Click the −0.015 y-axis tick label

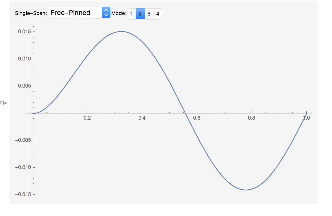[x=23, y=195]
